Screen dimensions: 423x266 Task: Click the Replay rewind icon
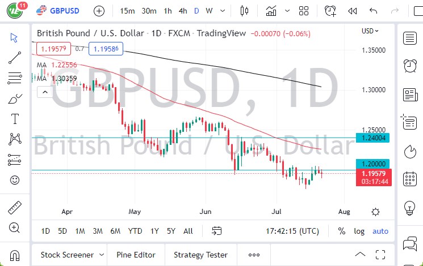[x=352, y=11]
